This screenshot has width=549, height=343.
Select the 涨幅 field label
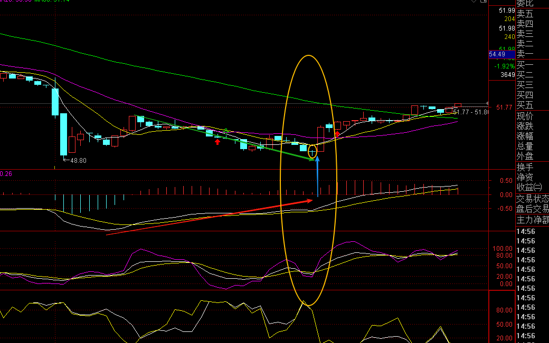point(525,136)
